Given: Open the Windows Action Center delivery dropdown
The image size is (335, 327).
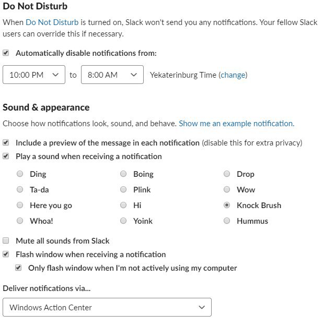Looking at the screenshot, I should (107, 307).
